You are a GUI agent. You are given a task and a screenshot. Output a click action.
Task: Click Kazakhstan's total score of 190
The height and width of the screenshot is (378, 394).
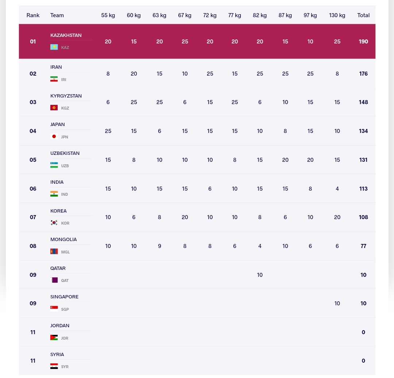pos(363,42)
